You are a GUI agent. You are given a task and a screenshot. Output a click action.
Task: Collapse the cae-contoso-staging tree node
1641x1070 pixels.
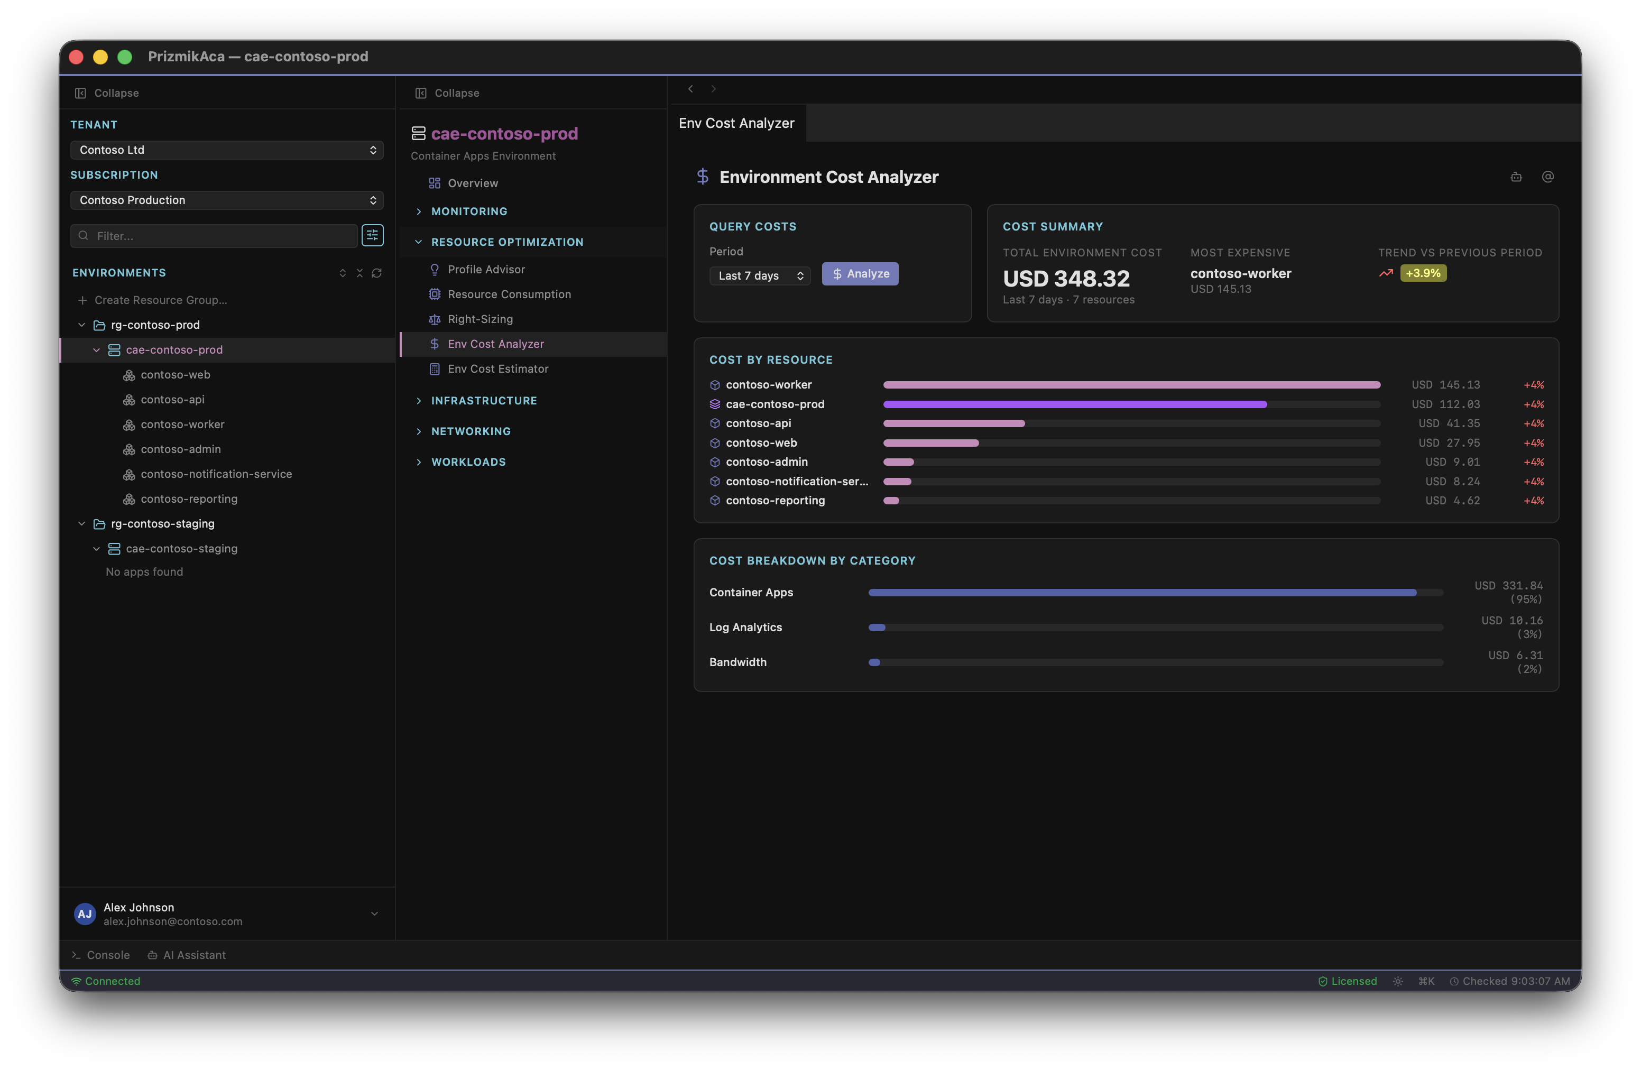pyautogui.click(x=97, y=548)
